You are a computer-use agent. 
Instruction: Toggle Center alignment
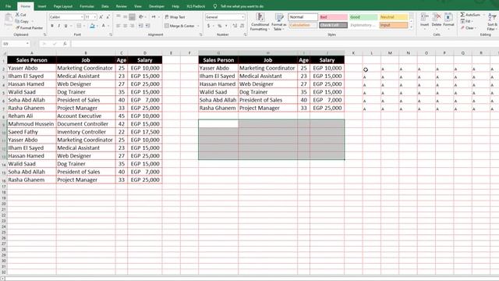tap(125, 26)
